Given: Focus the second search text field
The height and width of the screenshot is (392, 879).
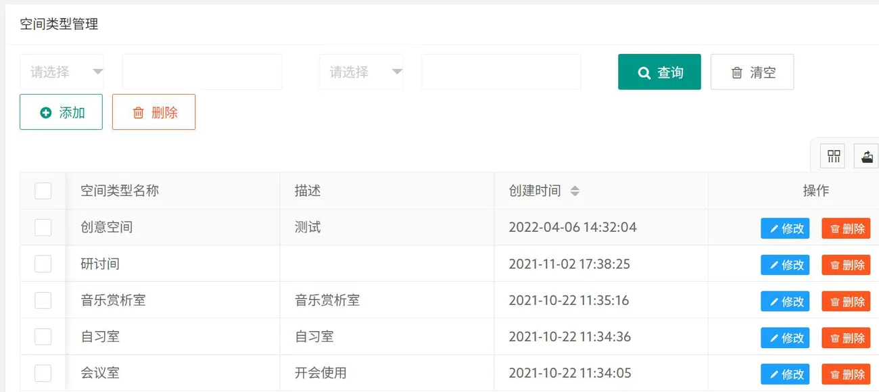Looking at the screenshot, I should coord(501,72).
